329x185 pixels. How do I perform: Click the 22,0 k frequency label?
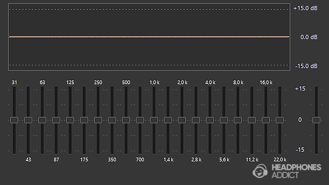[x=280, y=160]
